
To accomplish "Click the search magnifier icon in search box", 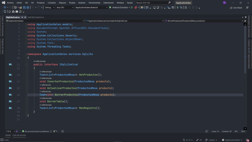I will coord(170,3).
